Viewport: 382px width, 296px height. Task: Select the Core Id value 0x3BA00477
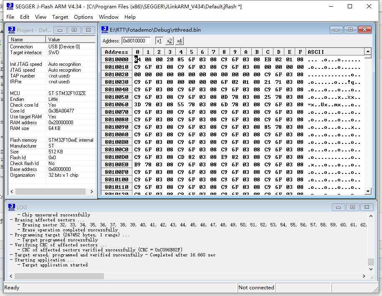tap(61, 110)
